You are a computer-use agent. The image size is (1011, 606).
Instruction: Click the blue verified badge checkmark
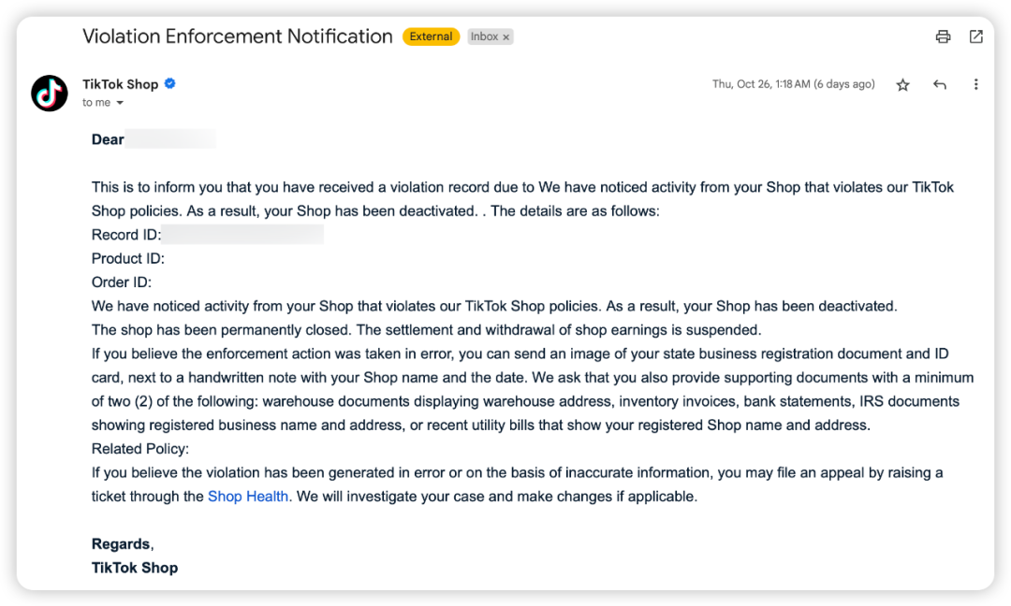[x=170, y=84]
